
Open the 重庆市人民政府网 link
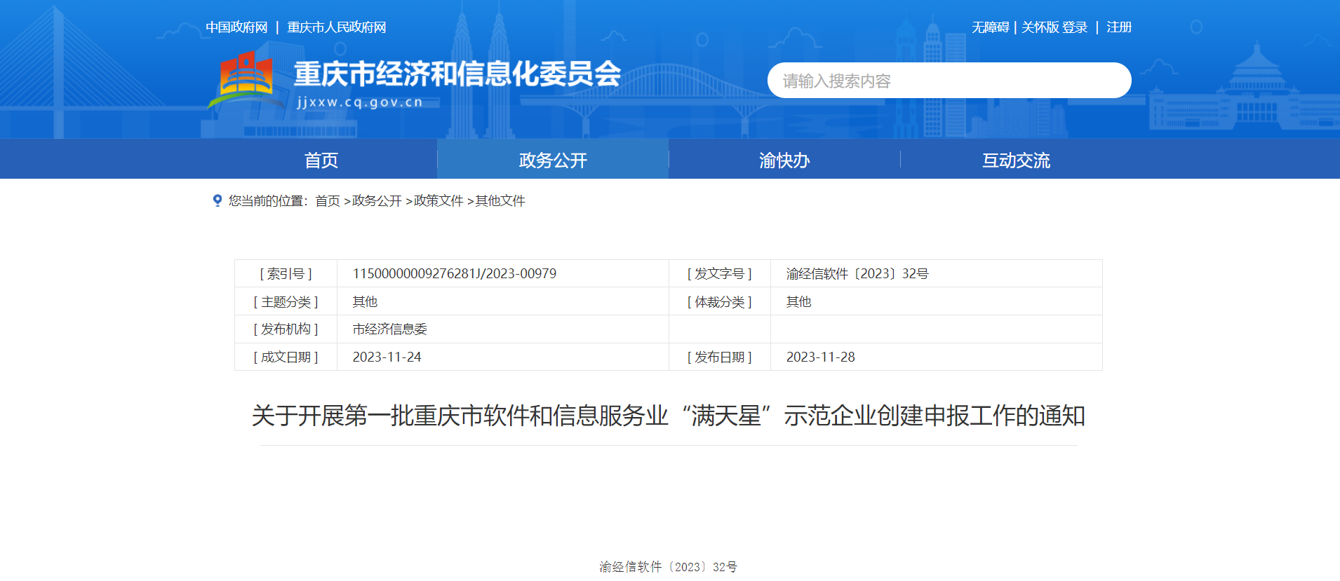(337, 27)
